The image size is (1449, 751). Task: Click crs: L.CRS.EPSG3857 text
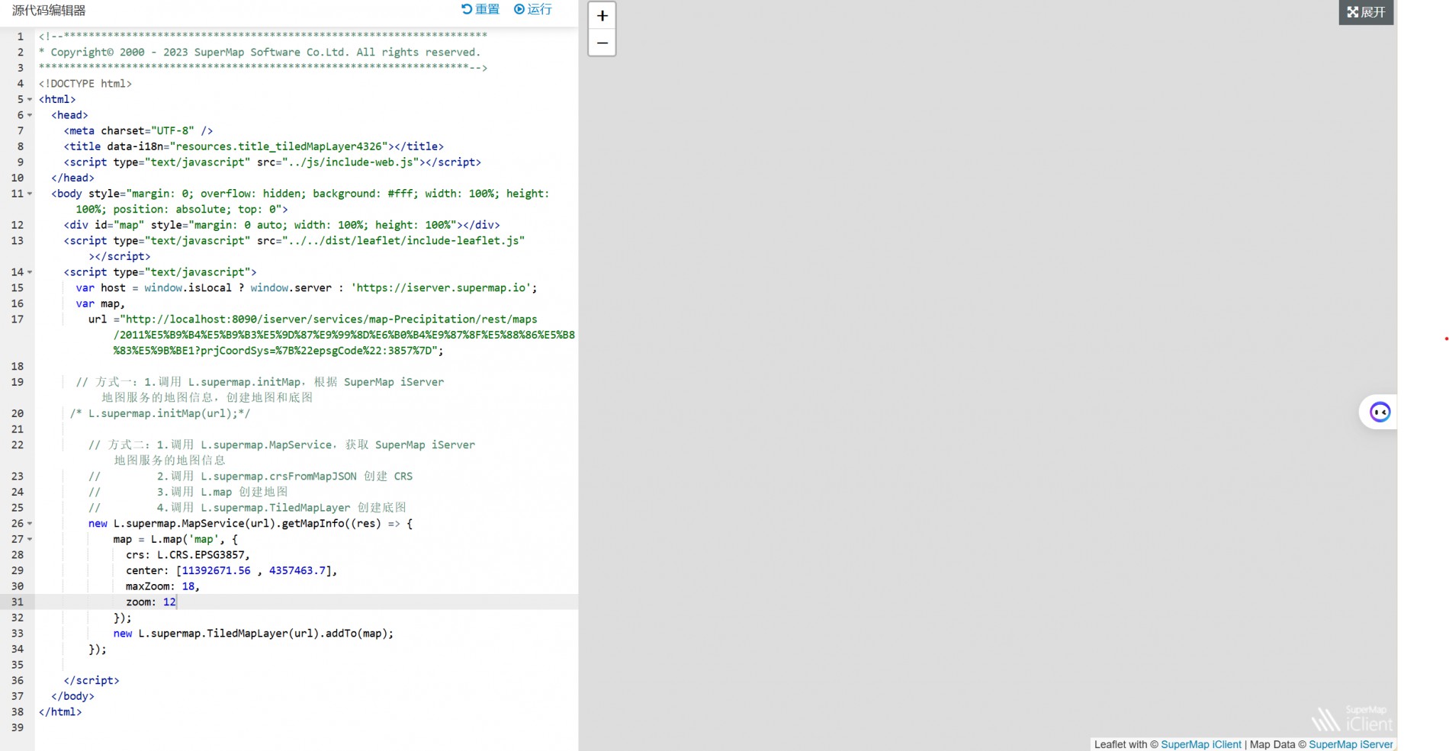point(188,555)
